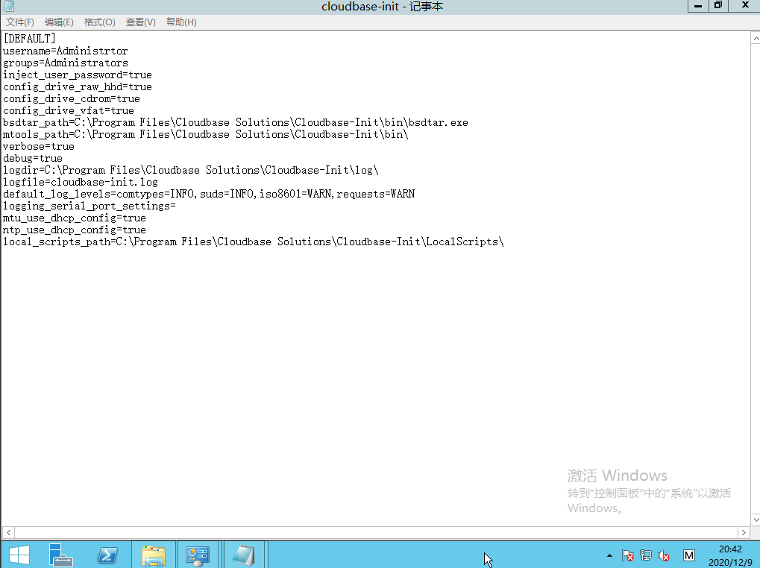Click the Notepad icon in title bar

point(9,6)
